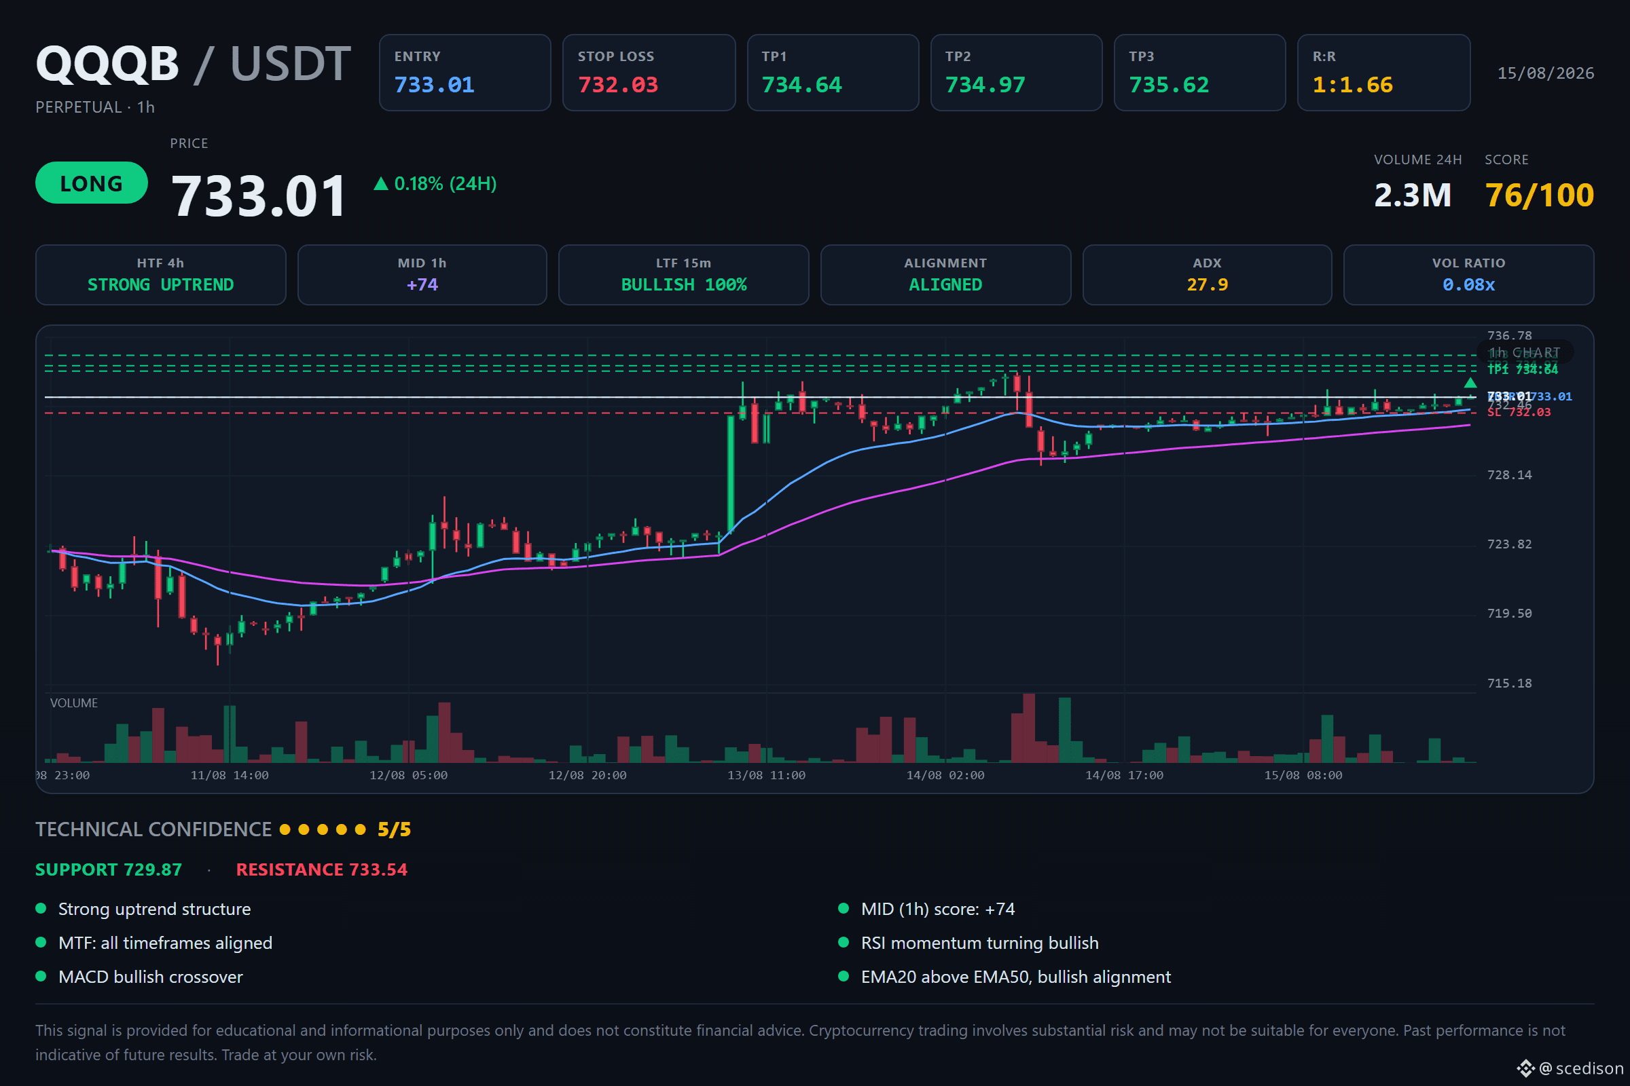Click the Binance logo icon near scedison
Image resolution: width=1630 pixels, height=1086 pixels.
[1525, 1068]
